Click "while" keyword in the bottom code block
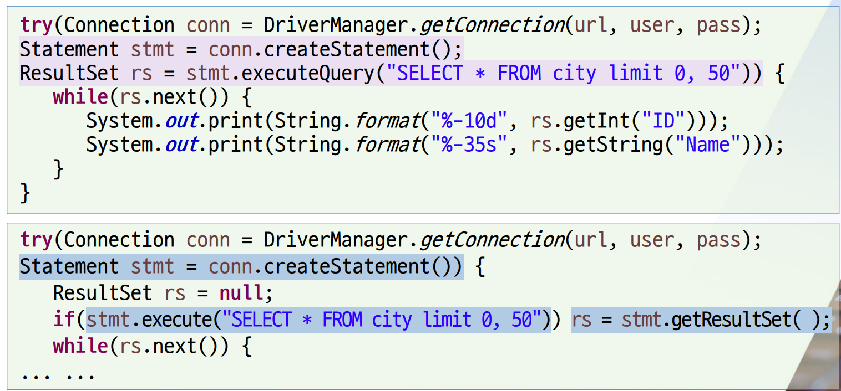 point(80,346)
